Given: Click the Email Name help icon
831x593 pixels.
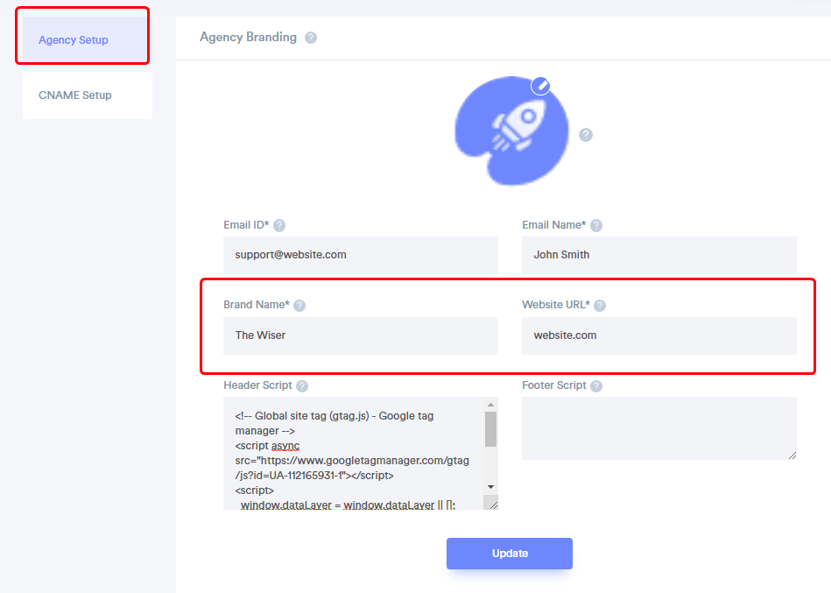Looking at the screenshot, I should tap(596, 225).
